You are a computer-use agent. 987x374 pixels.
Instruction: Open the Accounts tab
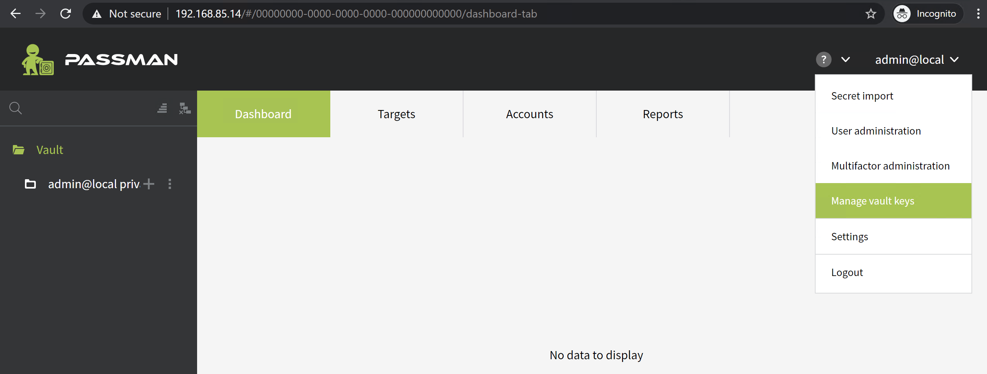(x=529, y=114)
